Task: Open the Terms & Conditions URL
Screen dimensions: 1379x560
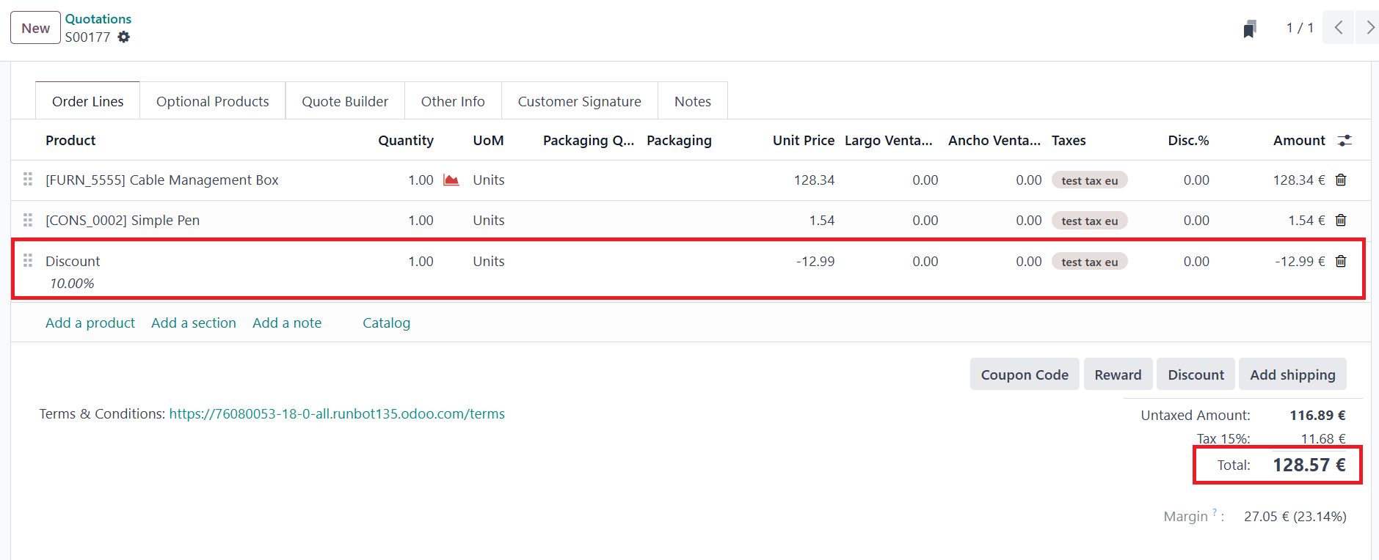Action: tap(337, 414)
